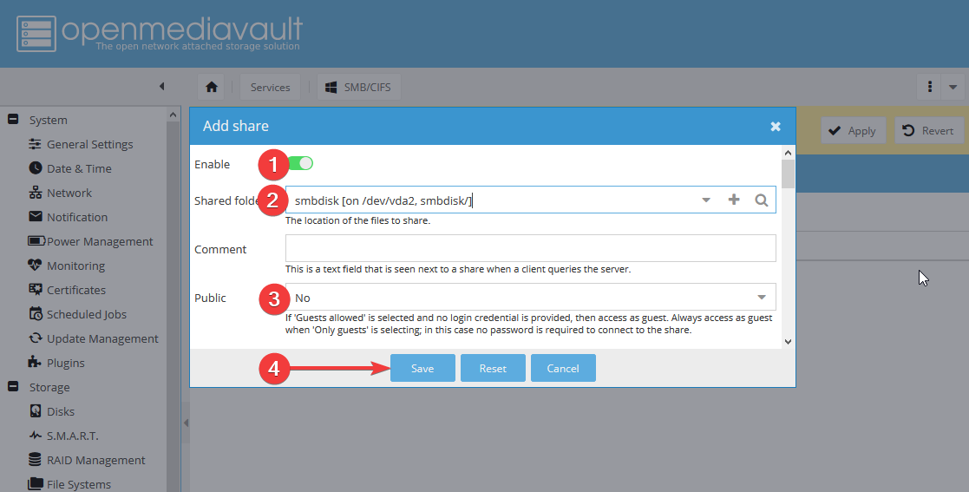Screen dimensions: 969x492
Task: Toggle the Enable switch off
Action: point(300,163)
